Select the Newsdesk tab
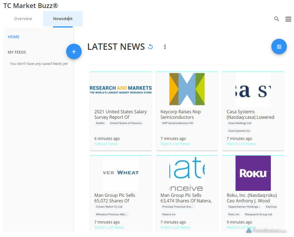This screenshot has height=237, width=294. [63, 19]
